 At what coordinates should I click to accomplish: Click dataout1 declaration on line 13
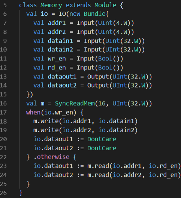(62, 77)
